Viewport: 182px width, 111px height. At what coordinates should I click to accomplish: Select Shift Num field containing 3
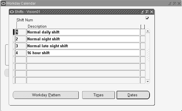[x=21, y=46]
